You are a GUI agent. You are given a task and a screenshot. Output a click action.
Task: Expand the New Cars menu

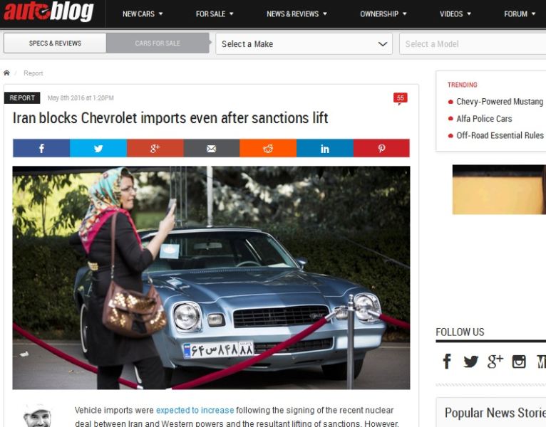click(143, 14)
